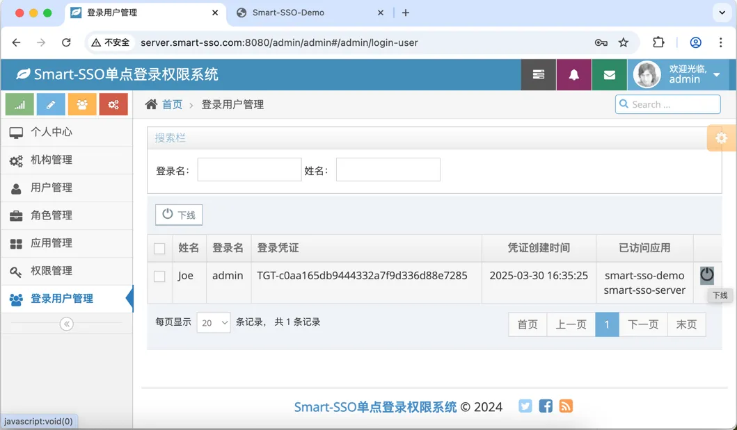The width and height of the screenshot is (737, 430).
Task: Click inside the 登录名 input field
Action: [x=247, y=169]
